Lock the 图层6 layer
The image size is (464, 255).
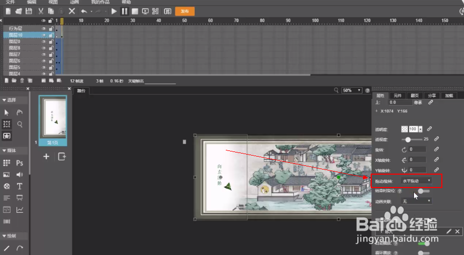pos(51,61)
